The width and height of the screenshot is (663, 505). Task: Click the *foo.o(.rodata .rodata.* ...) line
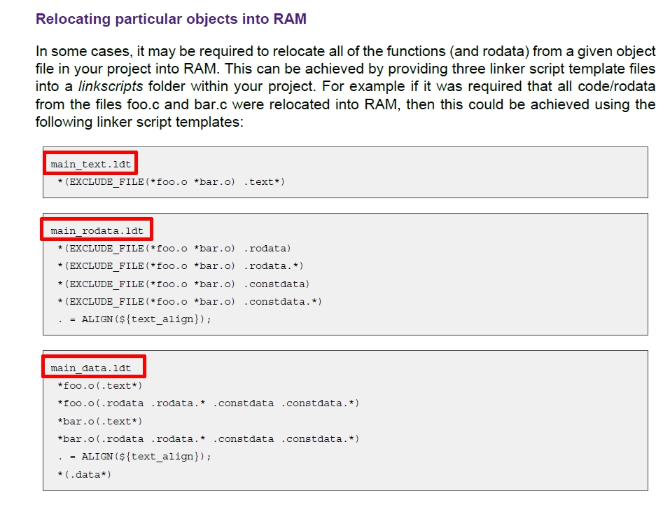(208, 403)
